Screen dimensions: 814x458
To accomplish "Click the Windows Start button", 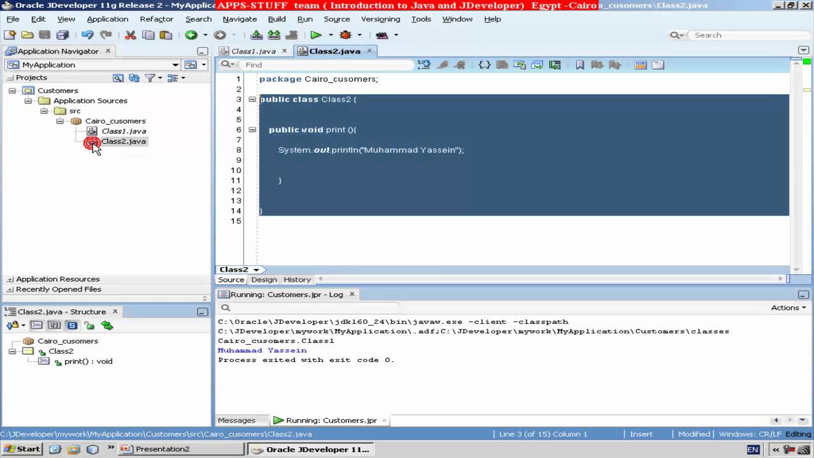I will pos(22,449).
